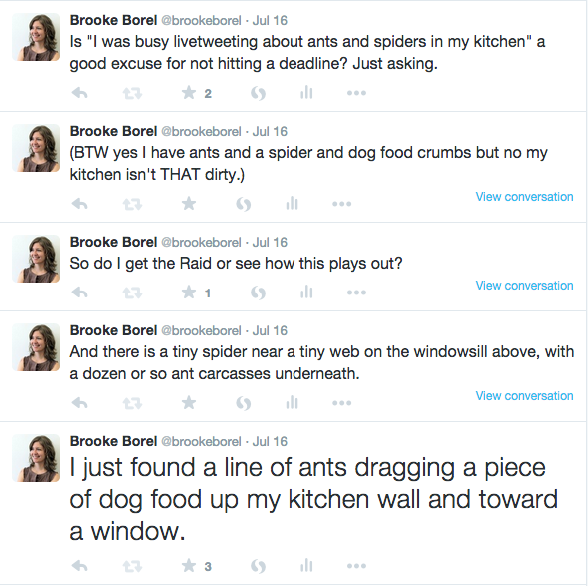
Task: Favorite the tiny spider windowsill tweet
Action: (x=189, y=403)
